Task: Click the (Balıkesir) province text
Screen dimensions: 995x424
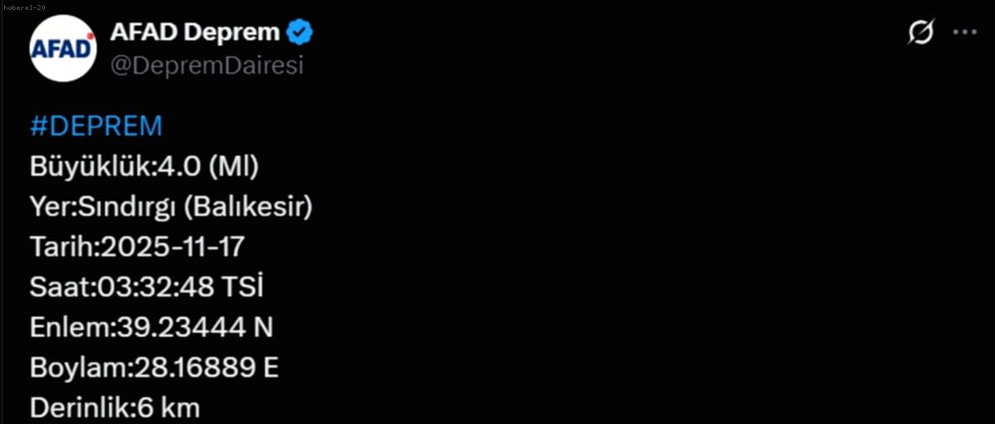Action: point(248,207)
